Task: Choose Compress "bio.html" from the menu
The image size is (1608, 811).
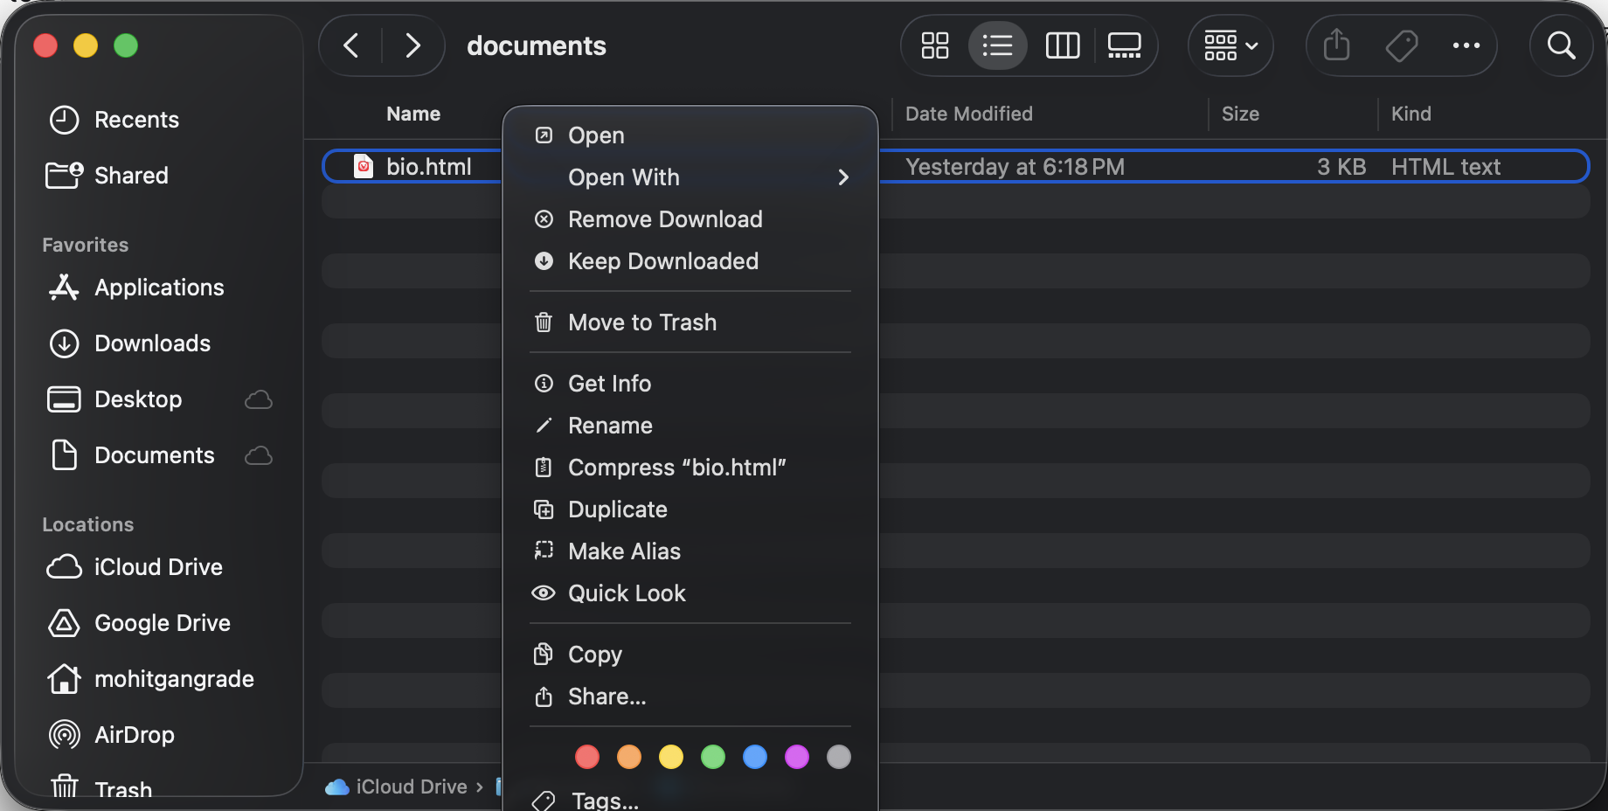Action: coord(676,468)
